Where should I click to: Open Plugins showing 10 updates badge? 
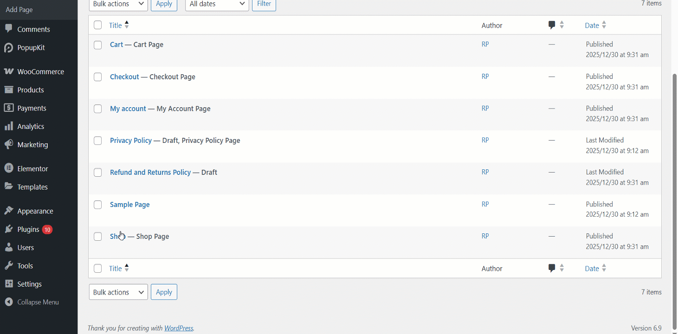pyautogui.click(x=29, y=229)
